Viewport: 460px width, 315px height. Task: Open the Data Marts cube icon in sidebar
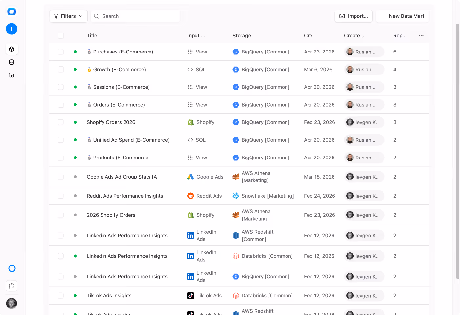pos(11,49)
